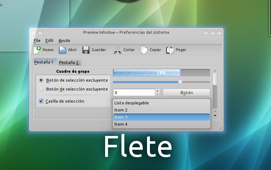
Task: Choose Item 2 in the dropdown list
Action: click(x=161, y=110)
